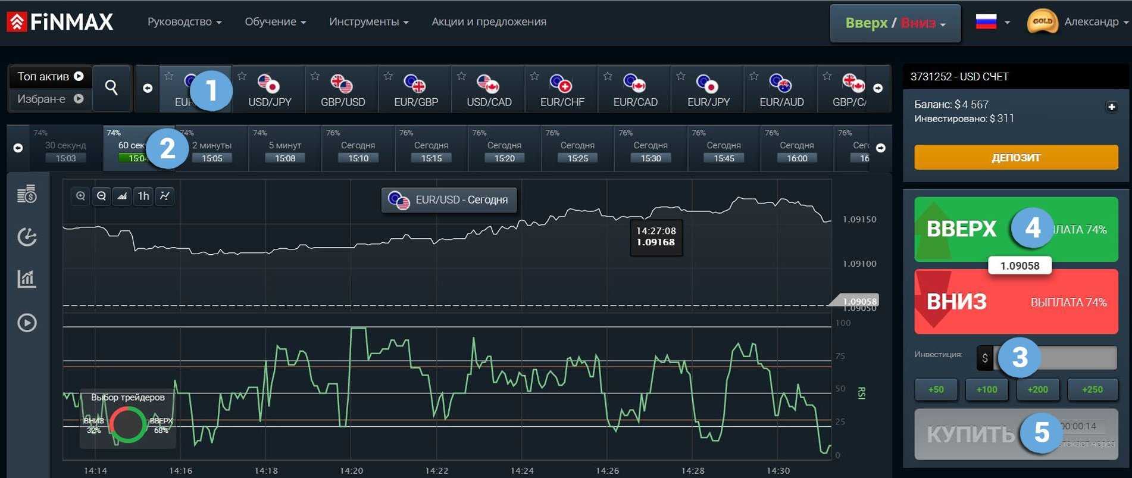Screen dimensions: 1132x478
Task: Select the 5 минут expiry tab
Action: point(284,151)
